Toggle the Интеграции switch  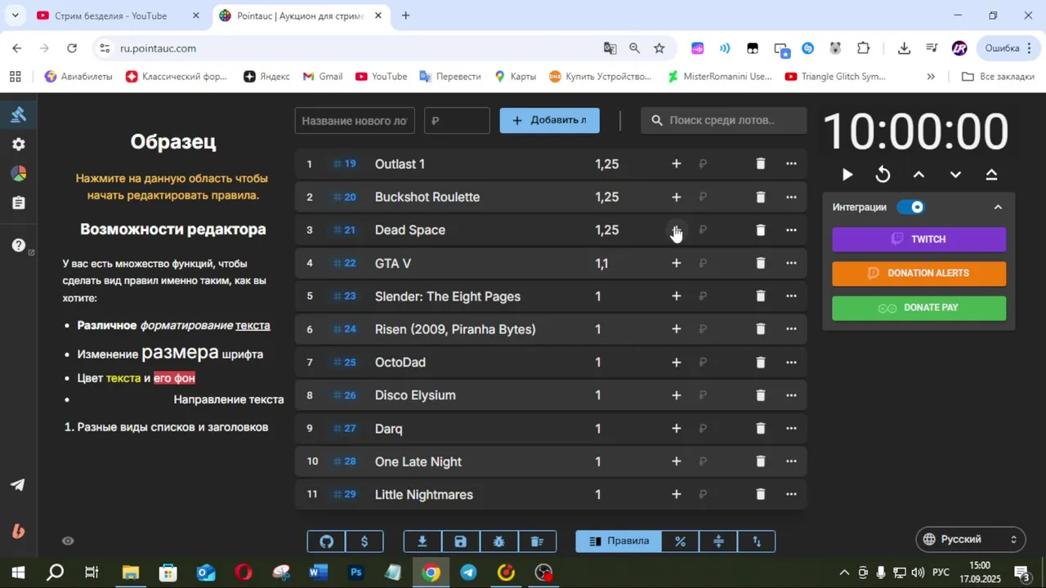(910, 207)
